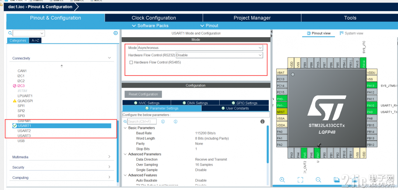
Task: Click the parameter Search (Ctrl+F) field
Action: coord(142,122)
